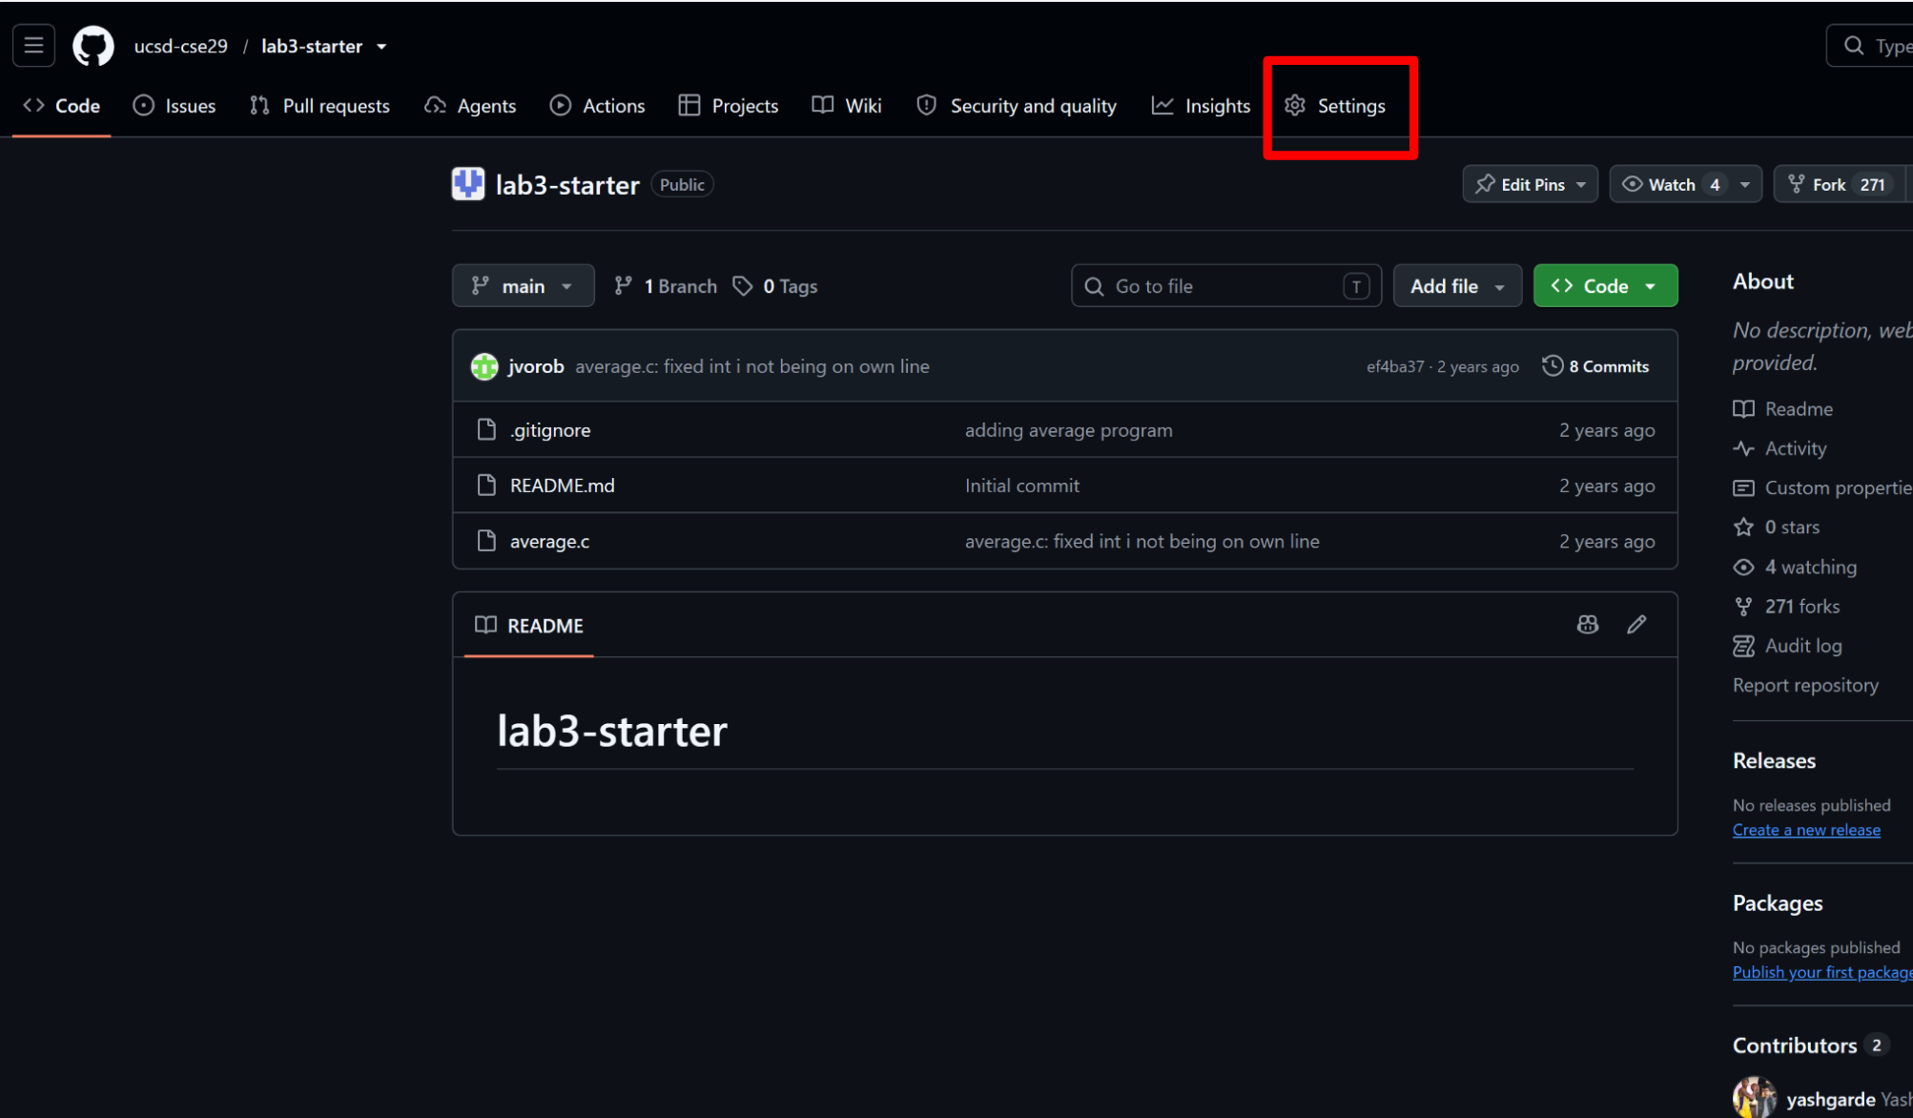Screen dimensions: 1913x1118
Task: Open the Actions tab
Action: tap(598, 106)
